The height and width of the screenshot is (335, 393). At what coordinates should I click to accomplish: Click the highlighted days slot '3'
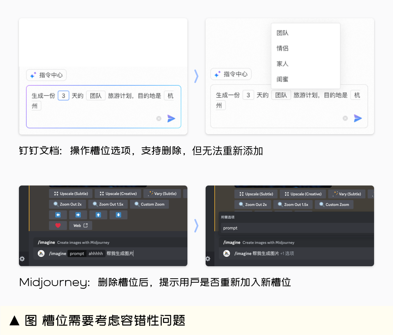63,96
